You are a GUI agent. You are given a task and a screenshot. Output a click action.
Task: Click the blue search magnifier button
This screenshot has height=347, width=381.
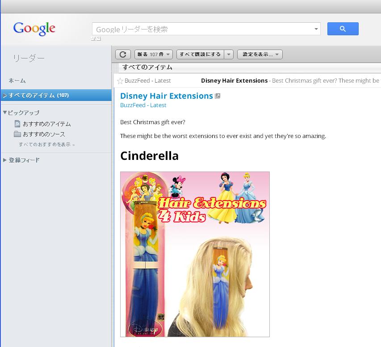click(343, 29)
